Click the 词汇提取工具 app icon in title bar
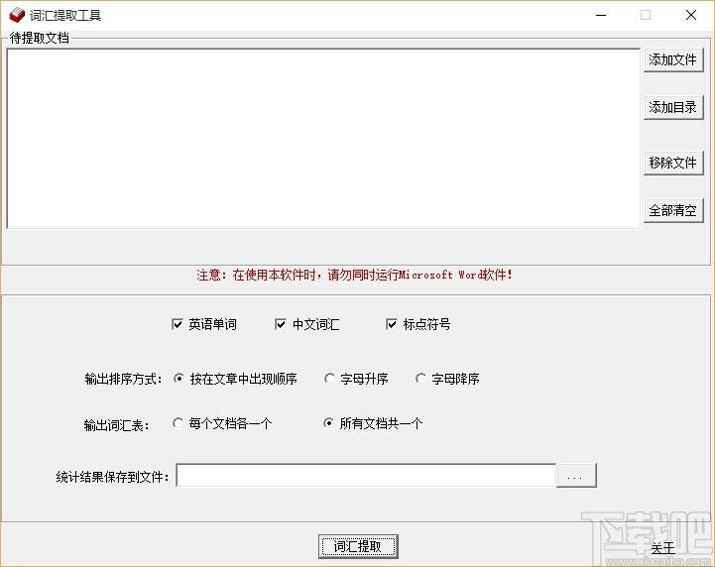 (x=17, y=15)
